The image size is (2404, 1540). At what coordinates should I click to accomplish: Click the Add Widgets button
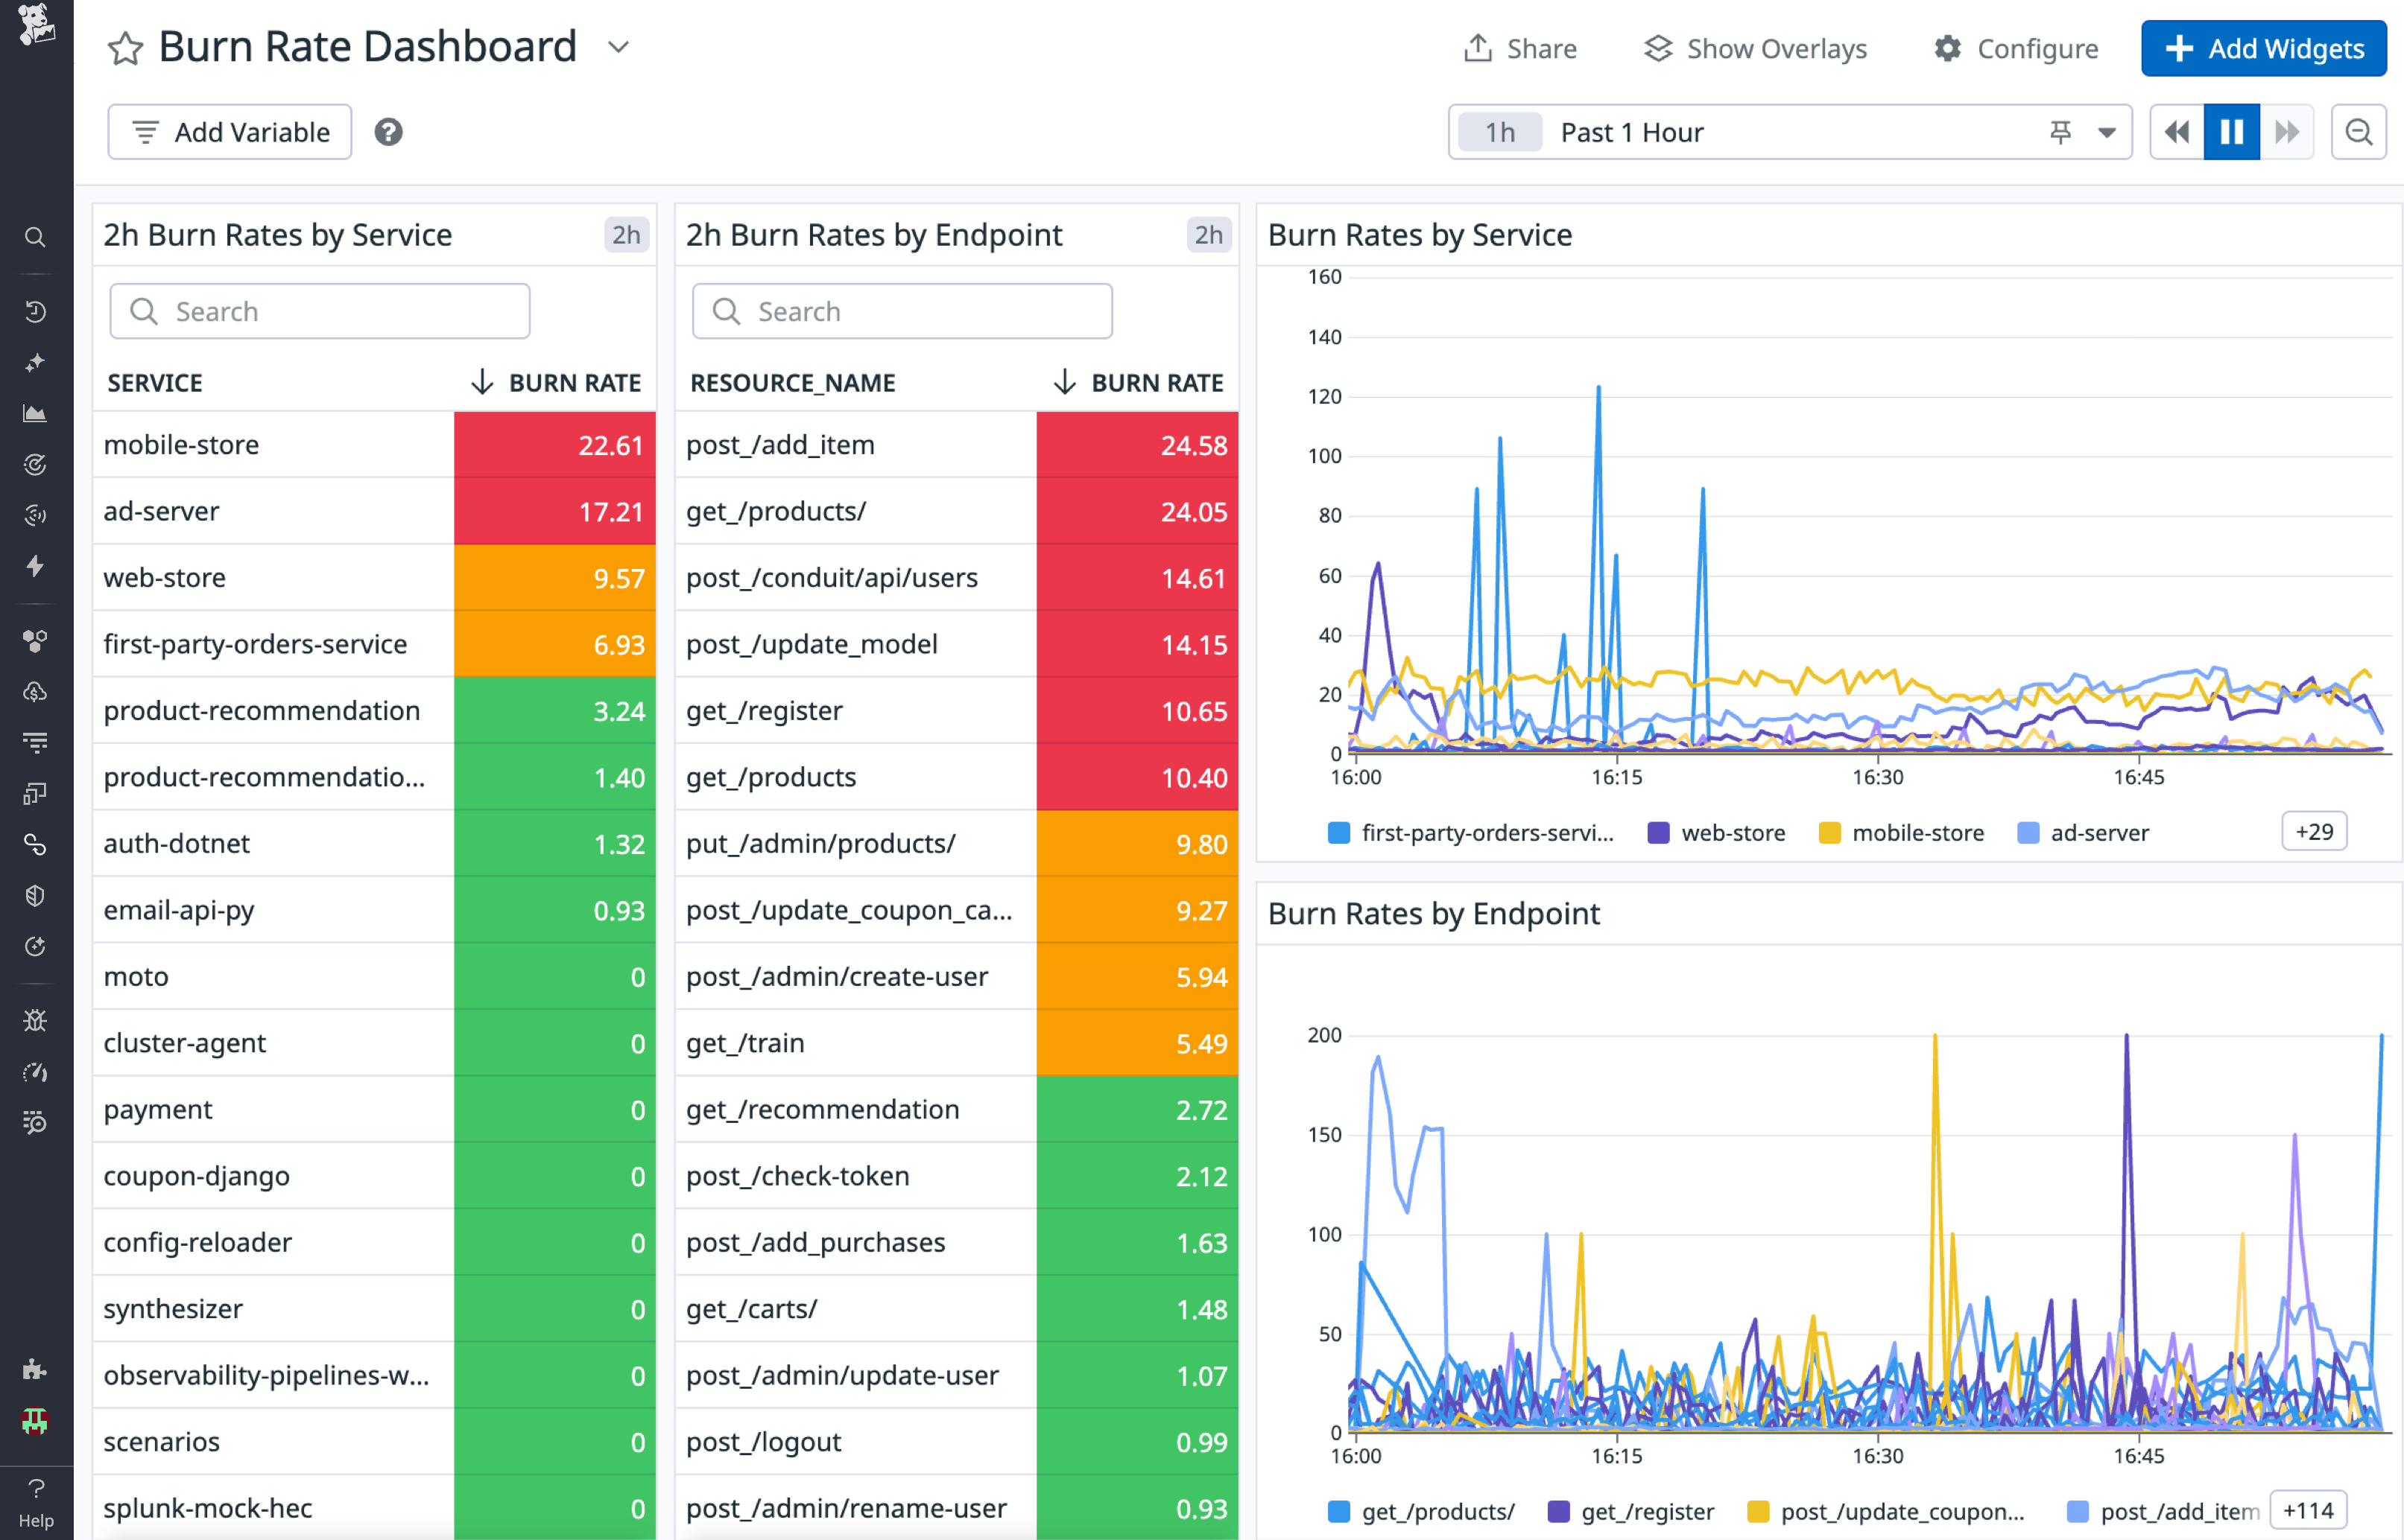2263,48
